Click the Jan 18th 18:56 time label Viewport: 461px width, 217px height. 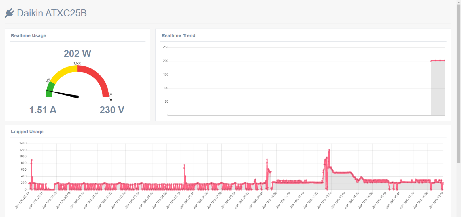point(437,200)
